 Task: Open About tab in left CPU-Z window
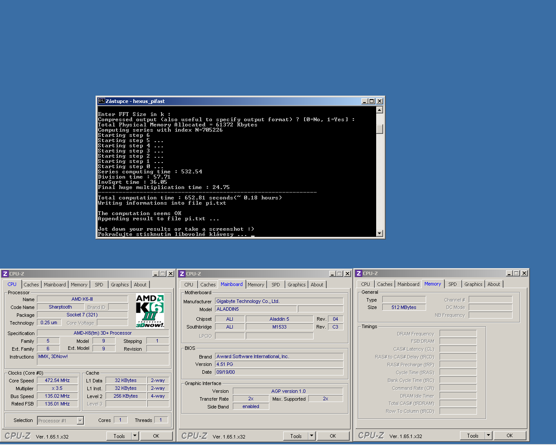(x=140, y=285)
